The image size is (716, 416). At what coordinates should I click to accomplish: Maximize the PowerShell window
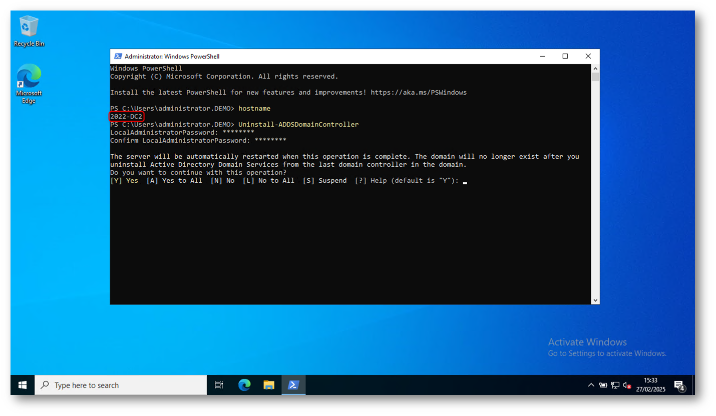(565, 57)
